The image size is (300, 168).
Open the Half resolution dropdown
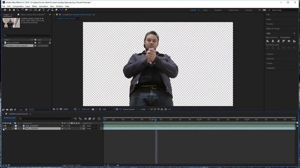tap(108, 109)
